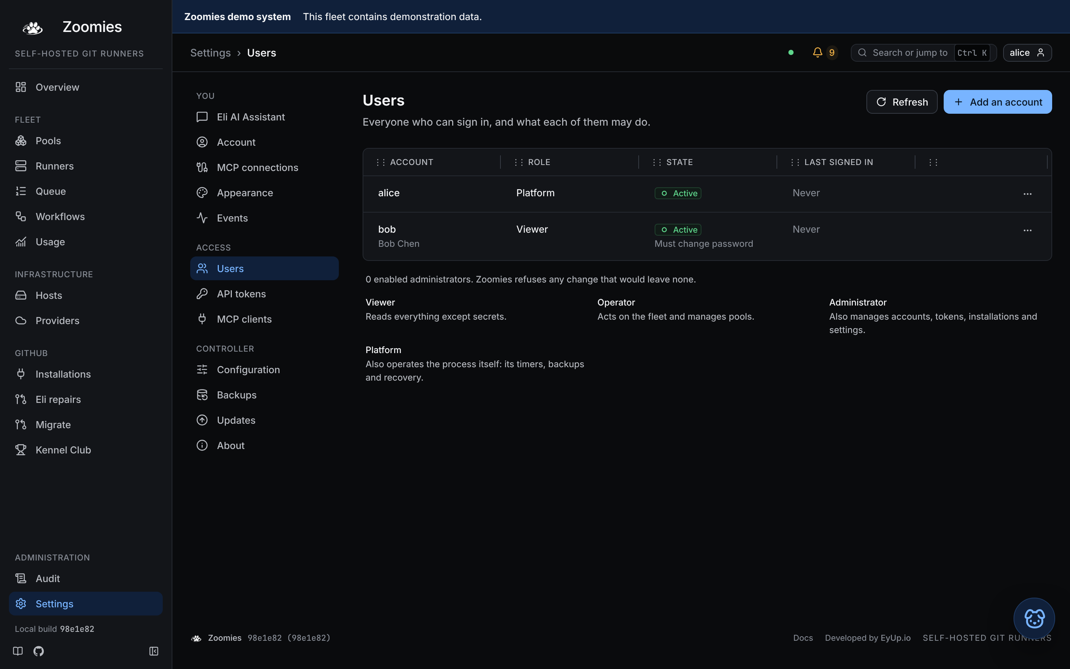Click the Runners icon in the sidebar
This screenshot has height=669, width=1070.
pyautogui.click(x=21, y=166)
